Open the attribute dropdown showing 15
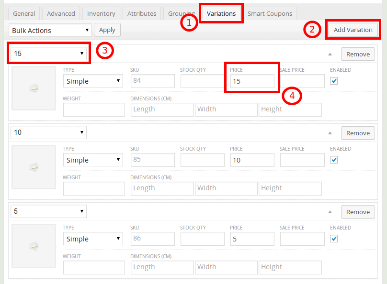This screenshot has width=387, height=284. (x=49, y=53)
